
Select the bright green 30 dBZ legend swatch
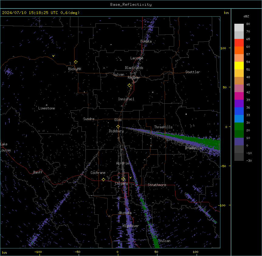pyautogui.click(x=239, y=126)
